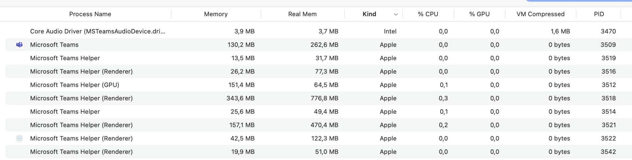
Task: Click the Kind column header label
Action: click(369, 14)
